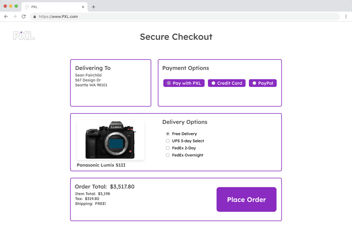
Task: Click Panasonic Lumix S1II product name
Action: pyautogui.click(x=101, y=165)
